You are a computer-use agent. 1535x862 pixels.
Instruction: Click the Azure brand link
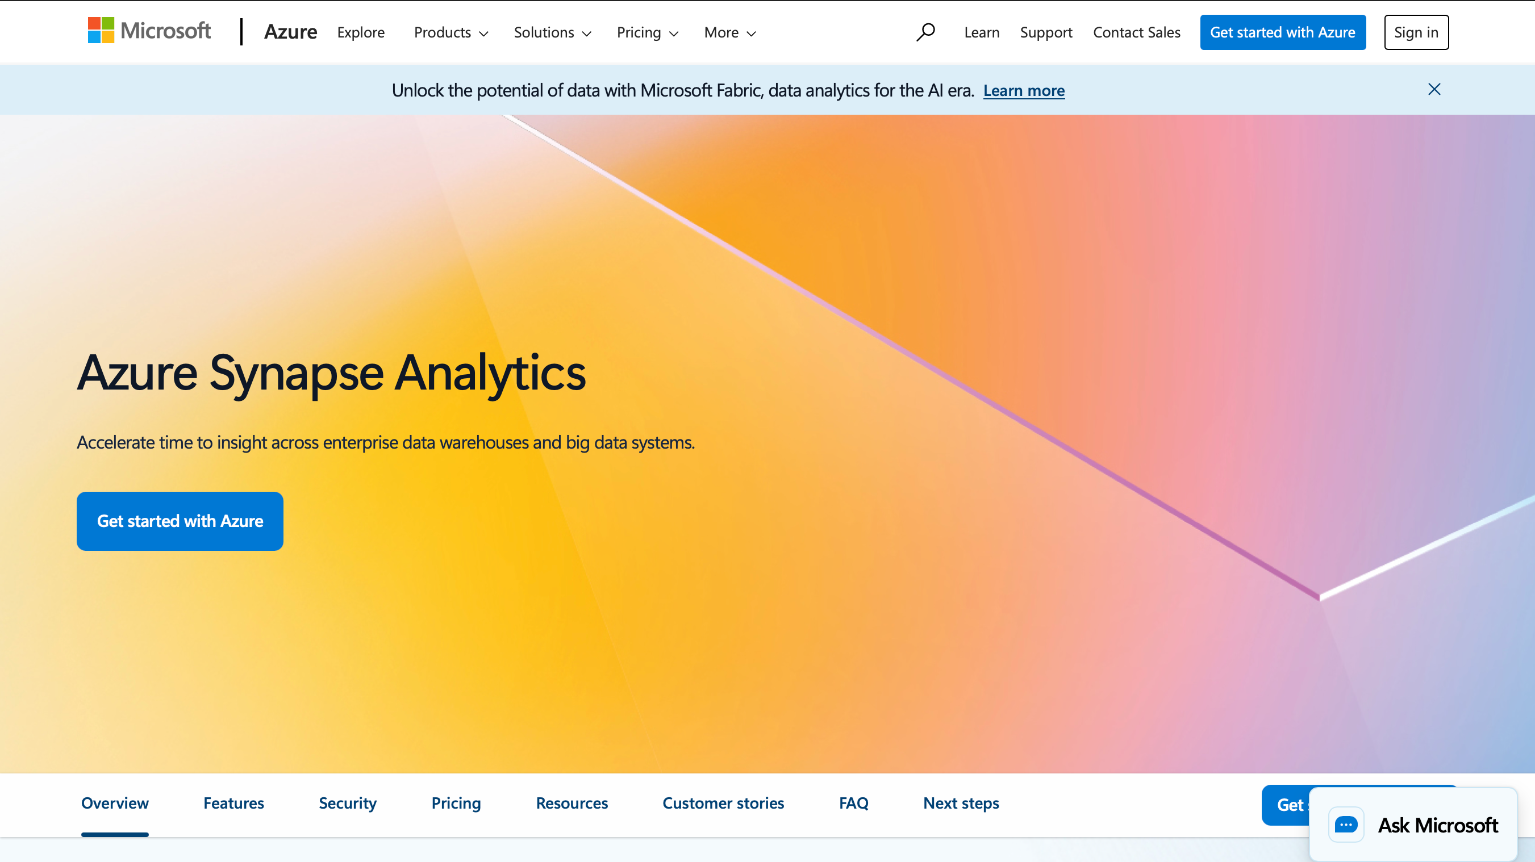(290, 32)
